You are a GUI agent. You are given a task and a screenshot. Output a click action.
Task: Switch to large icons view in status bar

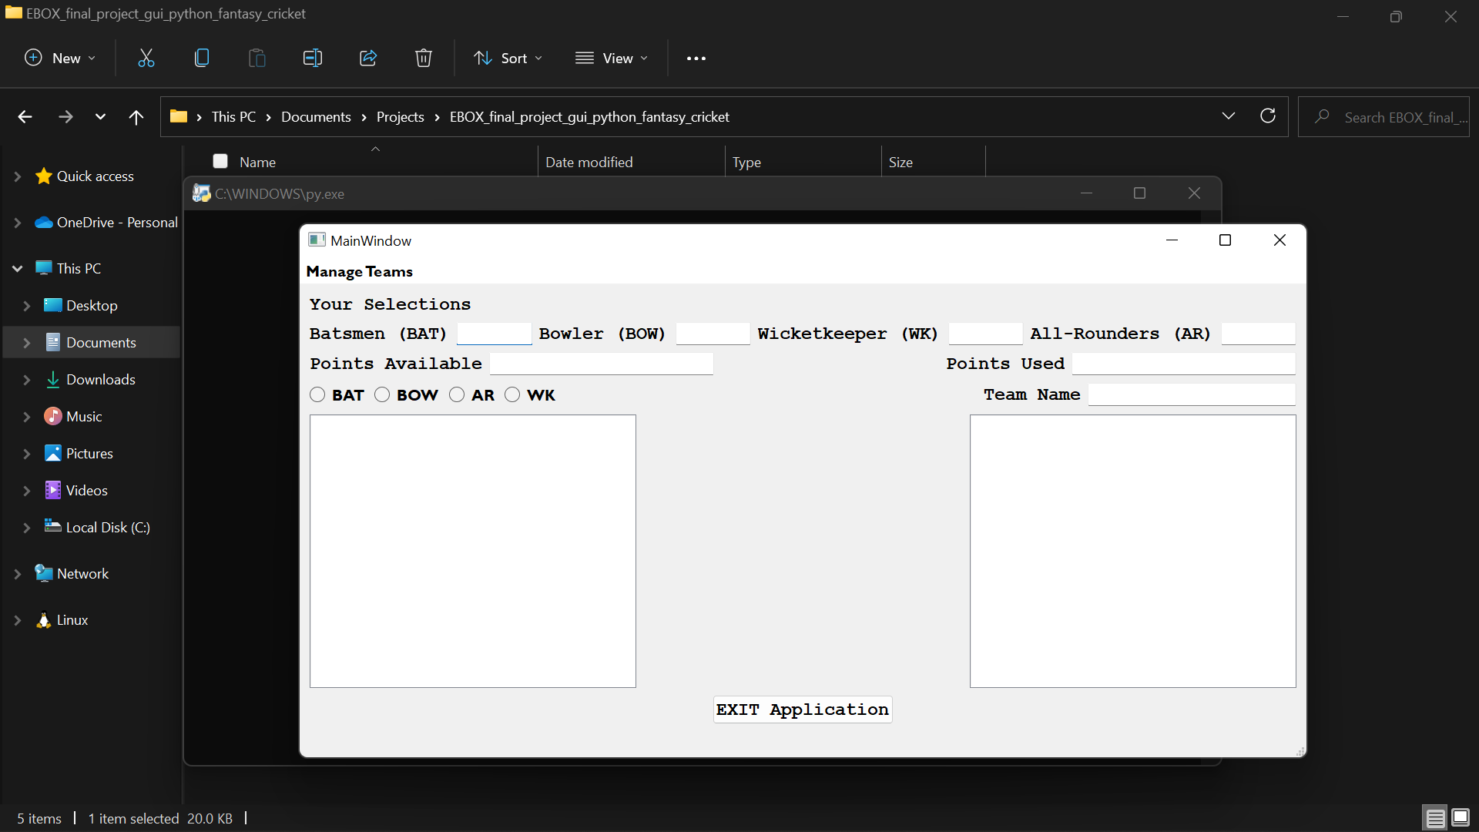(1461, 817)
